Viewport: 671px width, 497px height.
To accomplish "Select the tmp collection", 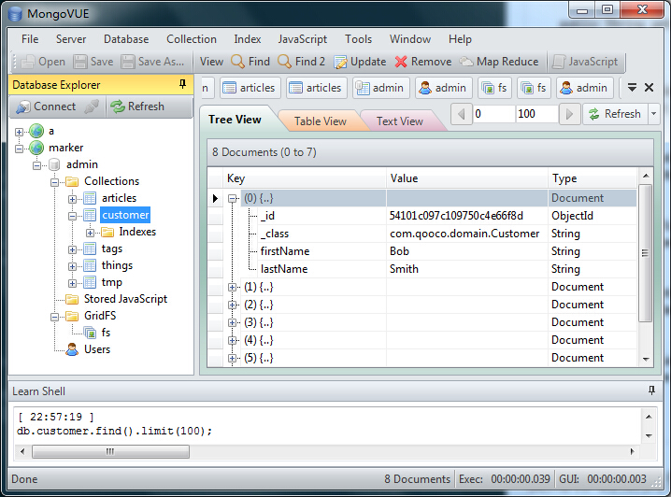I will [x=112, y=282].
